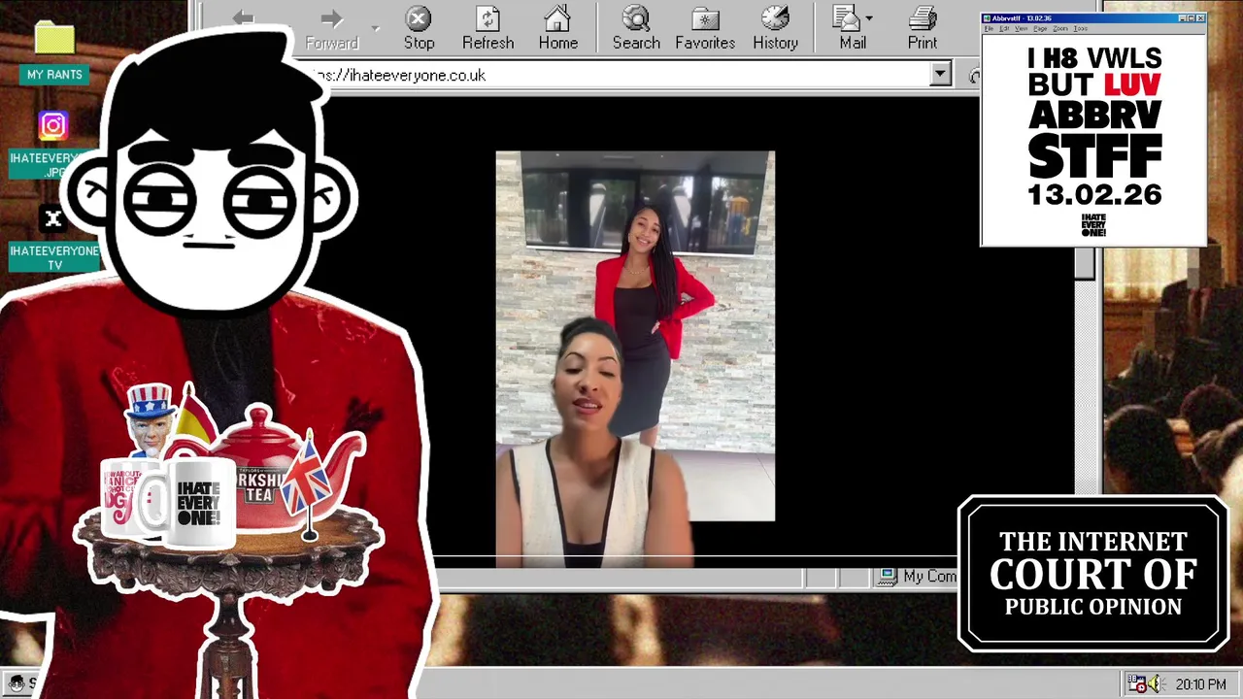
Task: Go to the Home page
Action: point(557,28)
